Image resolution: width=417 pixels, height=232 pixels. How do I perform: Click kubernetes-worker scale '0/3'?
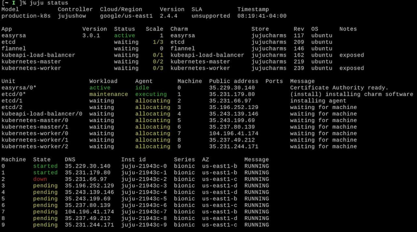click(158, 68)
